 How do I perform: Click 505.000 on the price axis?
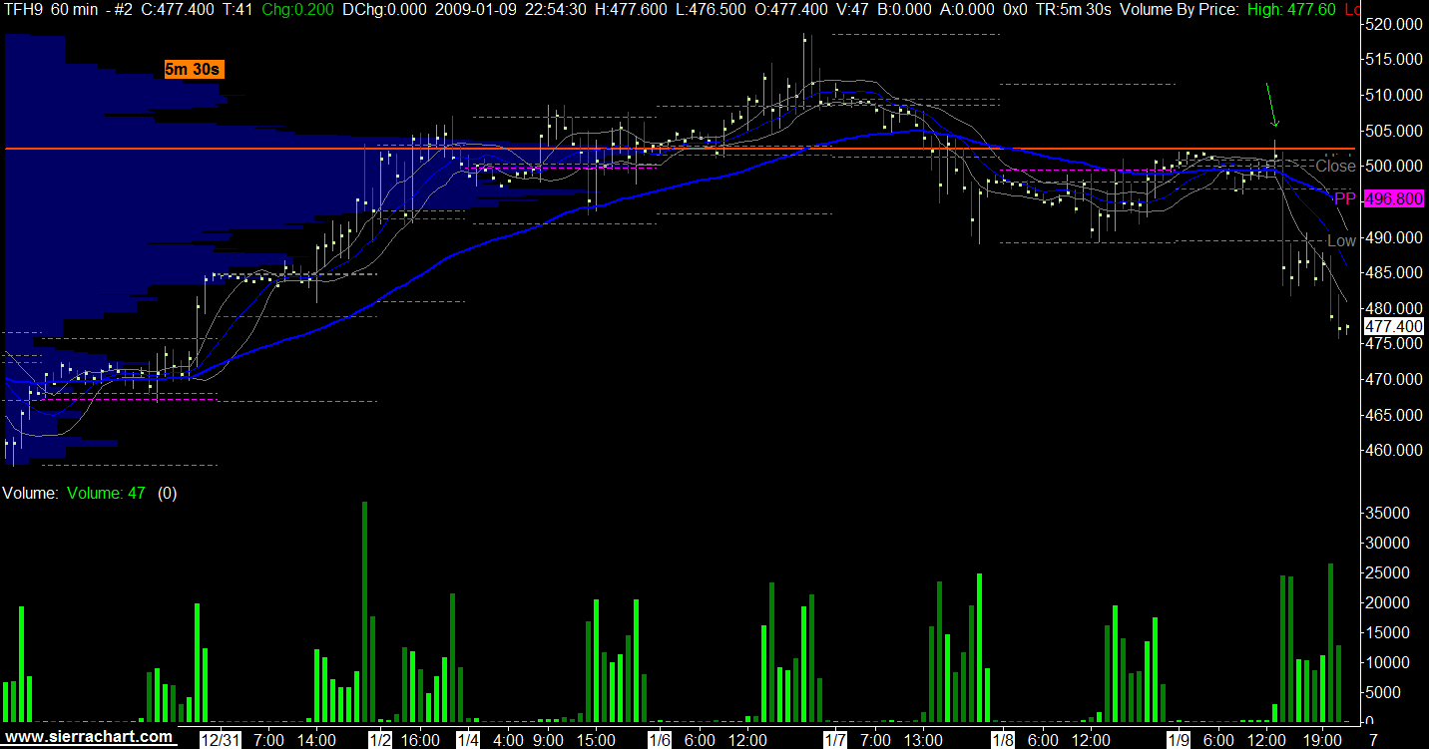click(1393, 131)
